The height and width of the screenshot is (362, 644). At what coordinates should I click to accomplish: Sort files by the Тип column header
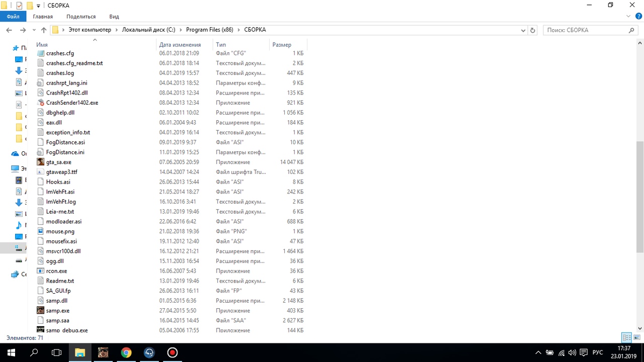(x=221, y=45)
